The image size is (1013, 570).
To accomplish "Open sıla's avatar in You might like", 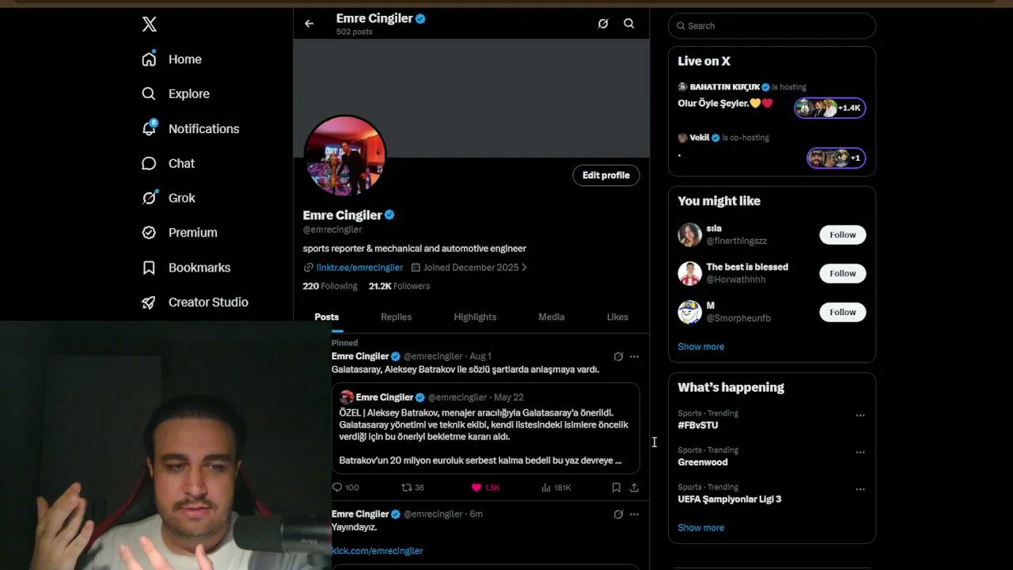I will tap(690, 234).
